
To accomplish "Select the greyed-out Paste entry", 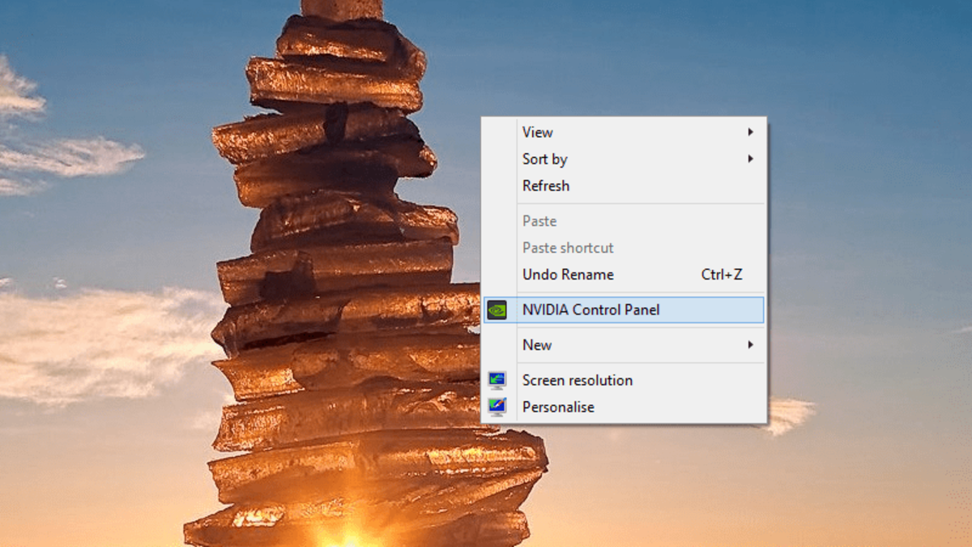I will (x=624, y=220).
